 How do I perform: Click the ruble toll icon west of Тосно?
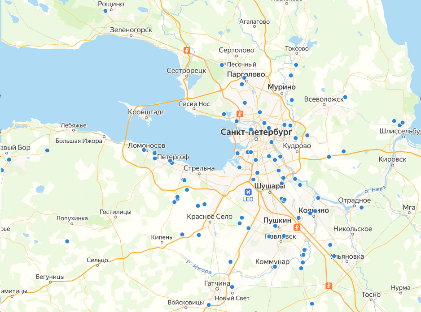329,286
